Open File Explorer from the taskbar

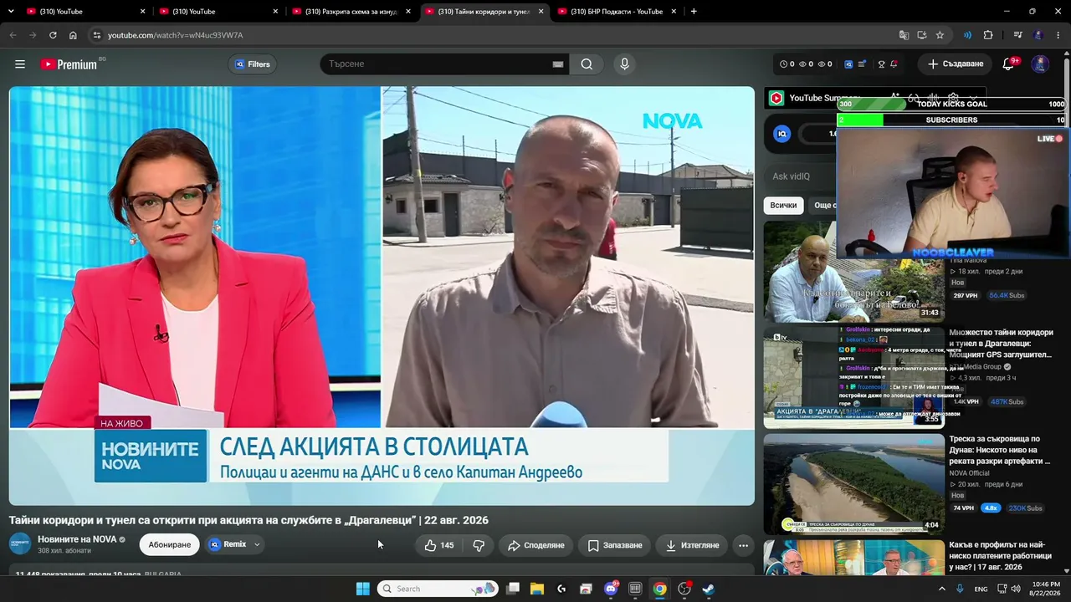[537, 589]
